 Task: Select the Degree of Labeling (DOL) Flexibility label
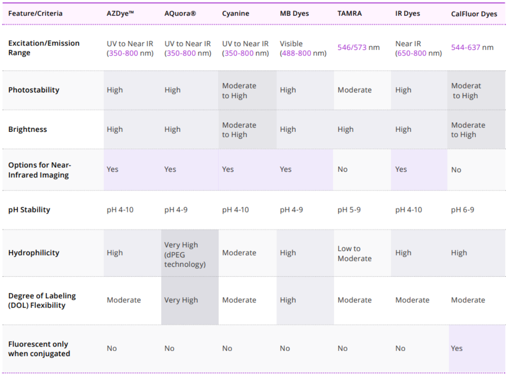click(x=42, y=300)
